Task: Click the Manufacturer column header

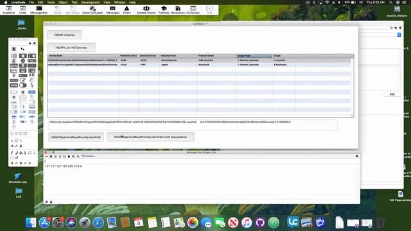Action: [x=179, y=56]
